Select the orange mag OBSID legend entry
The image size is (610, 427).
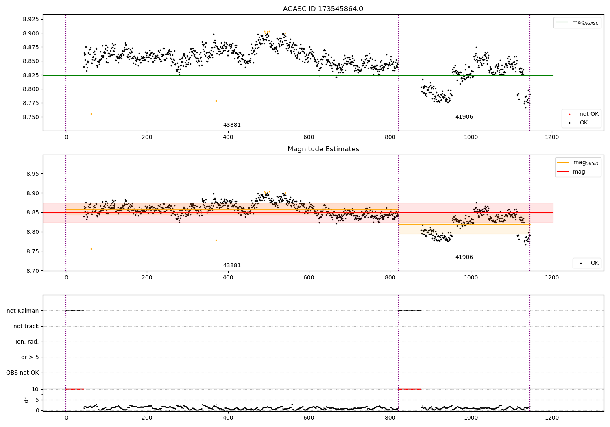578,163
